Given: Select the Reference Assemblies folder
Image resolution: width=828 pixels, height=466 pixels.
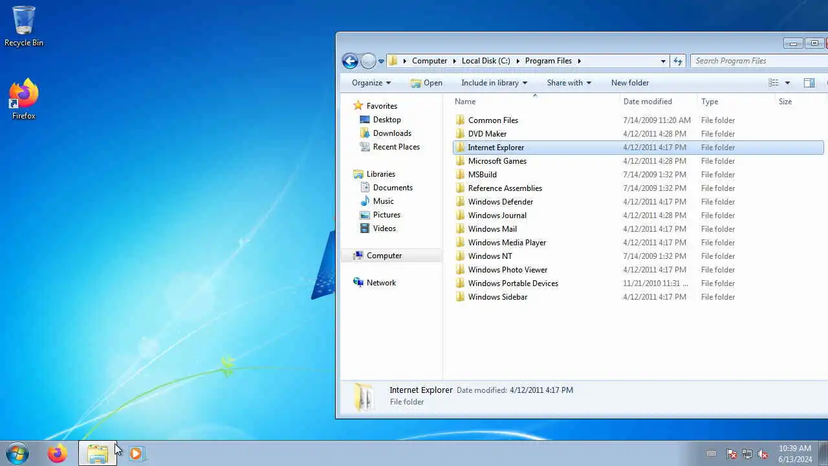Looking at the screenshot, I should click(505, 188).
